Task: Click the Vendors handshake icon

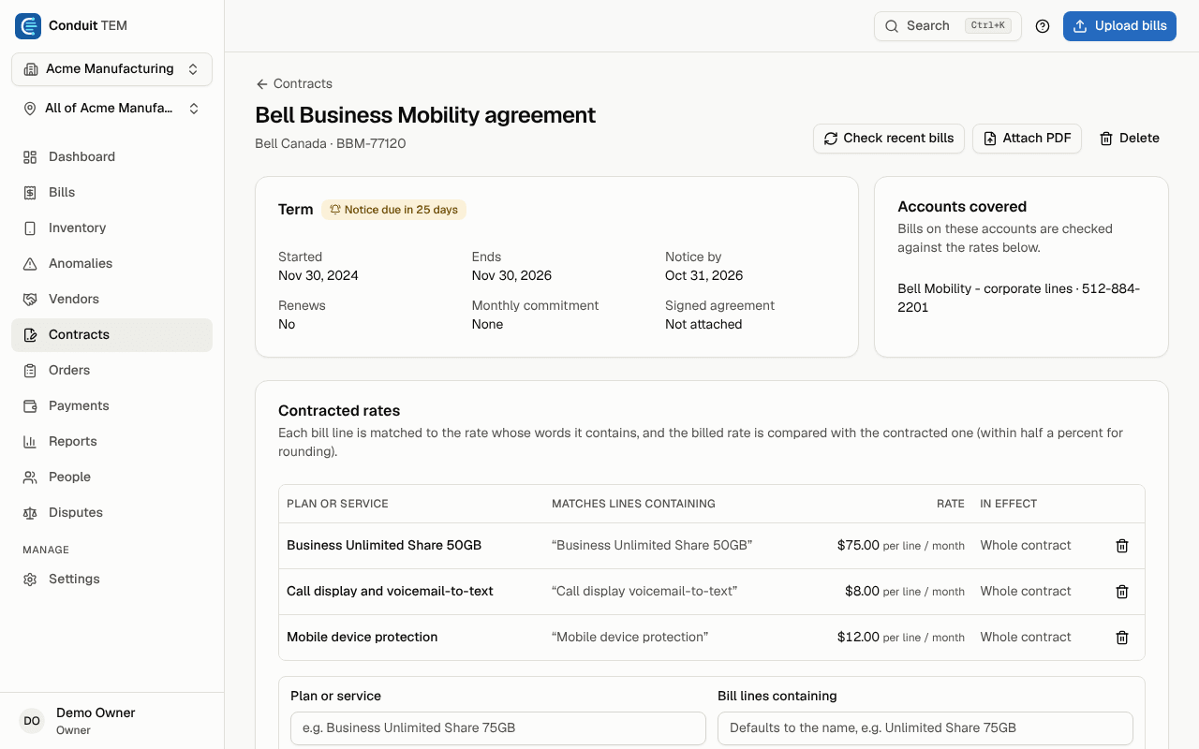Action: point(30,300)
